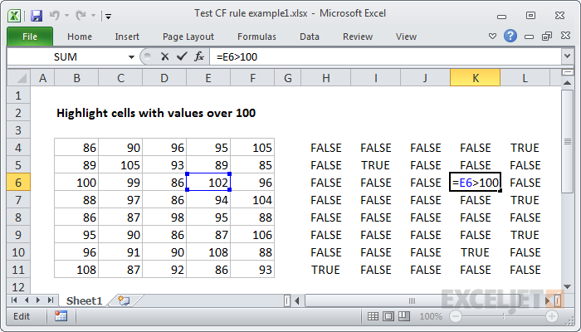Open the redo history dropdown arrow

pos(93,16)
